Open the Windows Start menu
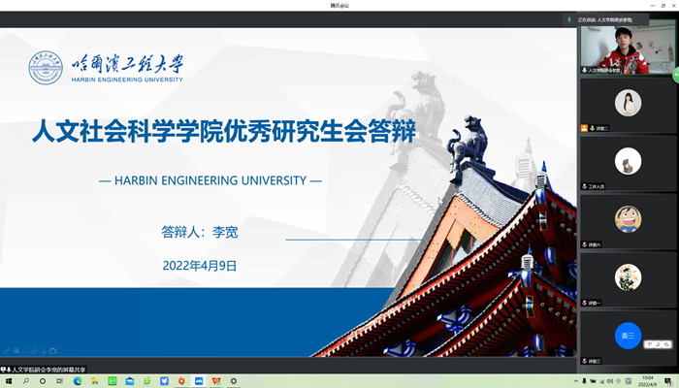 (x=7, y=381)
